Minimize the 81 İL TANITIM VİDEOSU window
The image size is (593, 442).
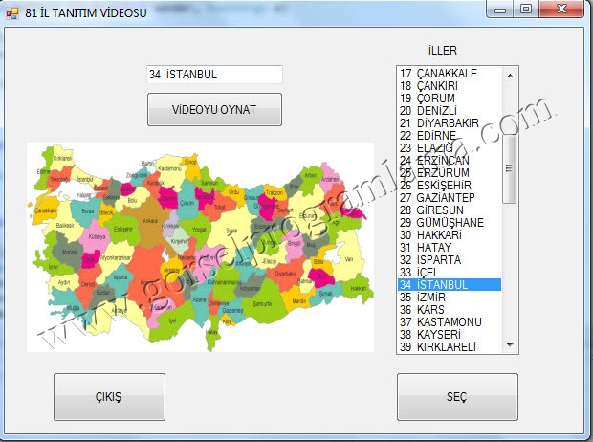(x=500, y=9)
